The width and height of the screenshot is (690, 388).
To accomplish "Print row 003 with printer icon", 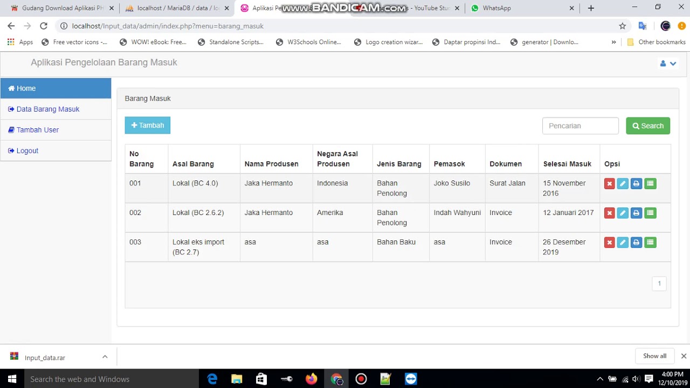I will (636, 242).
